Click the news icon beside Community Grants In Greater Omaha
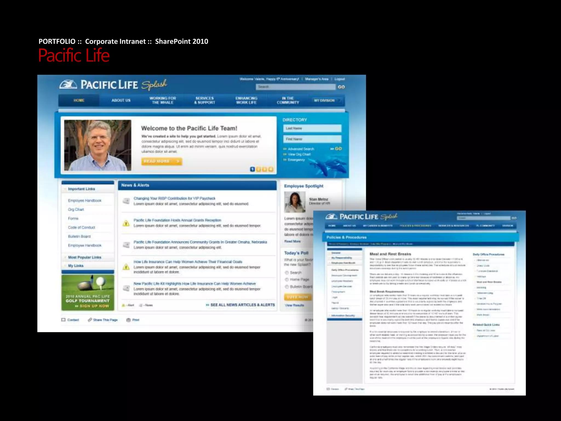 point(126,245)
